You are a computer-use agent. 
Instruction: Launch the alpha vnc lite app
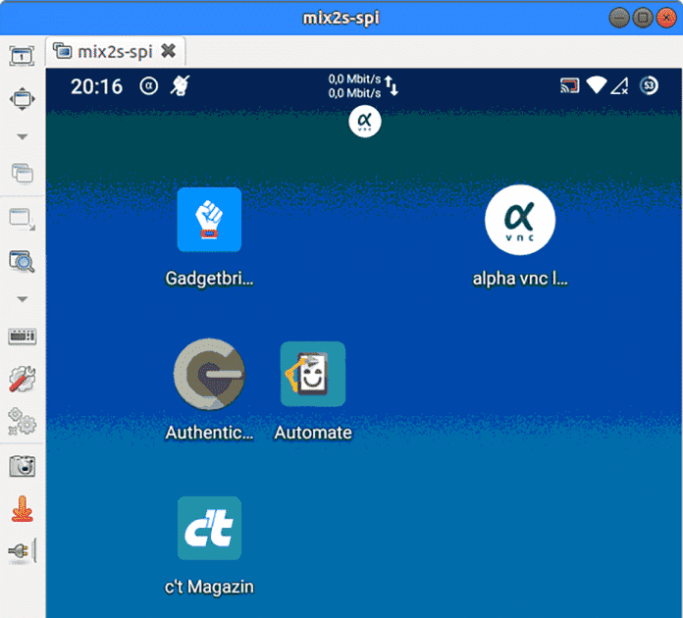coord(520,220)
